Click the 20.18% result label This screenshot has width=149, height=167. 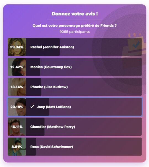coord(17,107)
